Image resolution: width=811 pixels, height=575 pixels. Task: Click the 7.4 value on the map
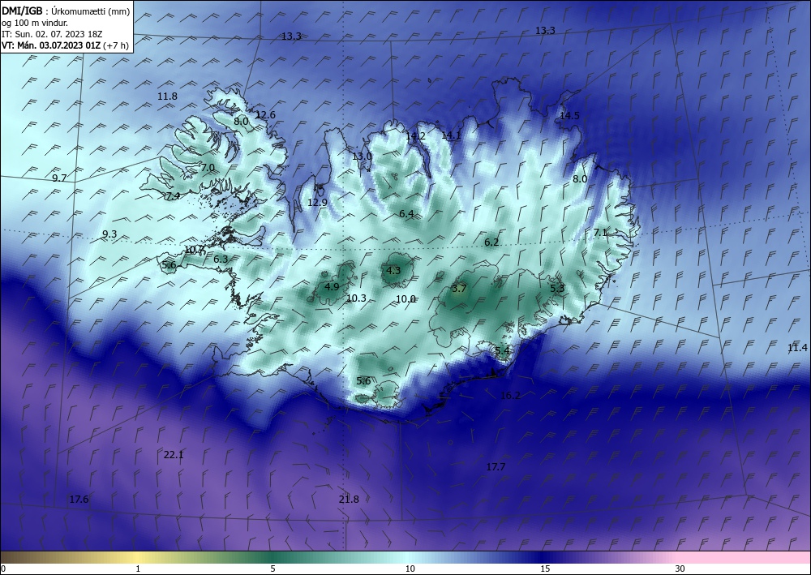click(173, 196)
